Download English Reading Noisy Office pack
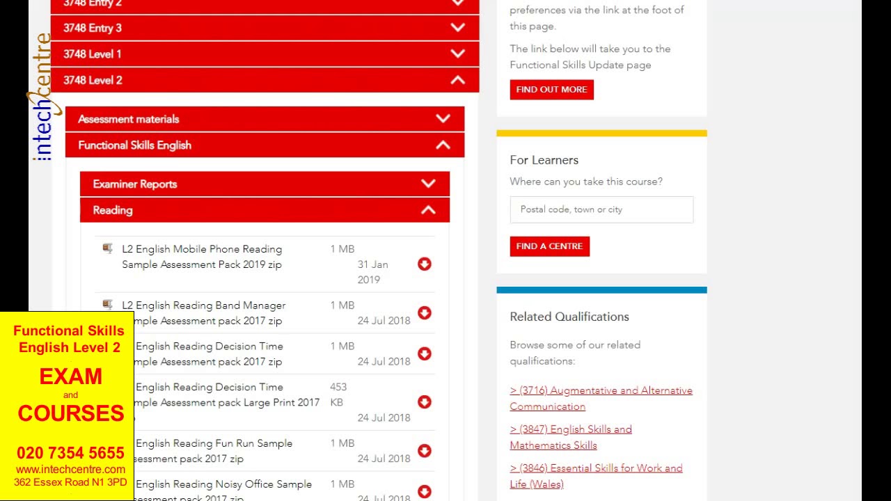The width and height of the screenshot is (891, 501). point(425,492)
